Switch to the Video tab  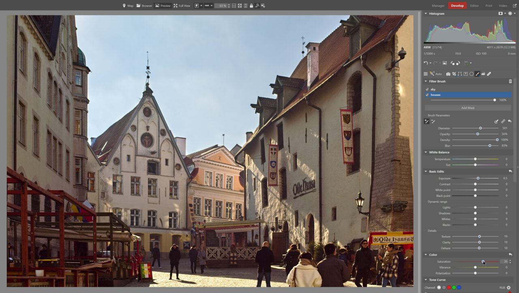[503, 6]
